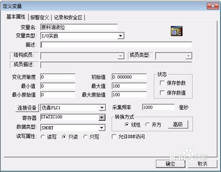
Task: Switch to the 基本属性 tab
Action: [x=16, y=17]
